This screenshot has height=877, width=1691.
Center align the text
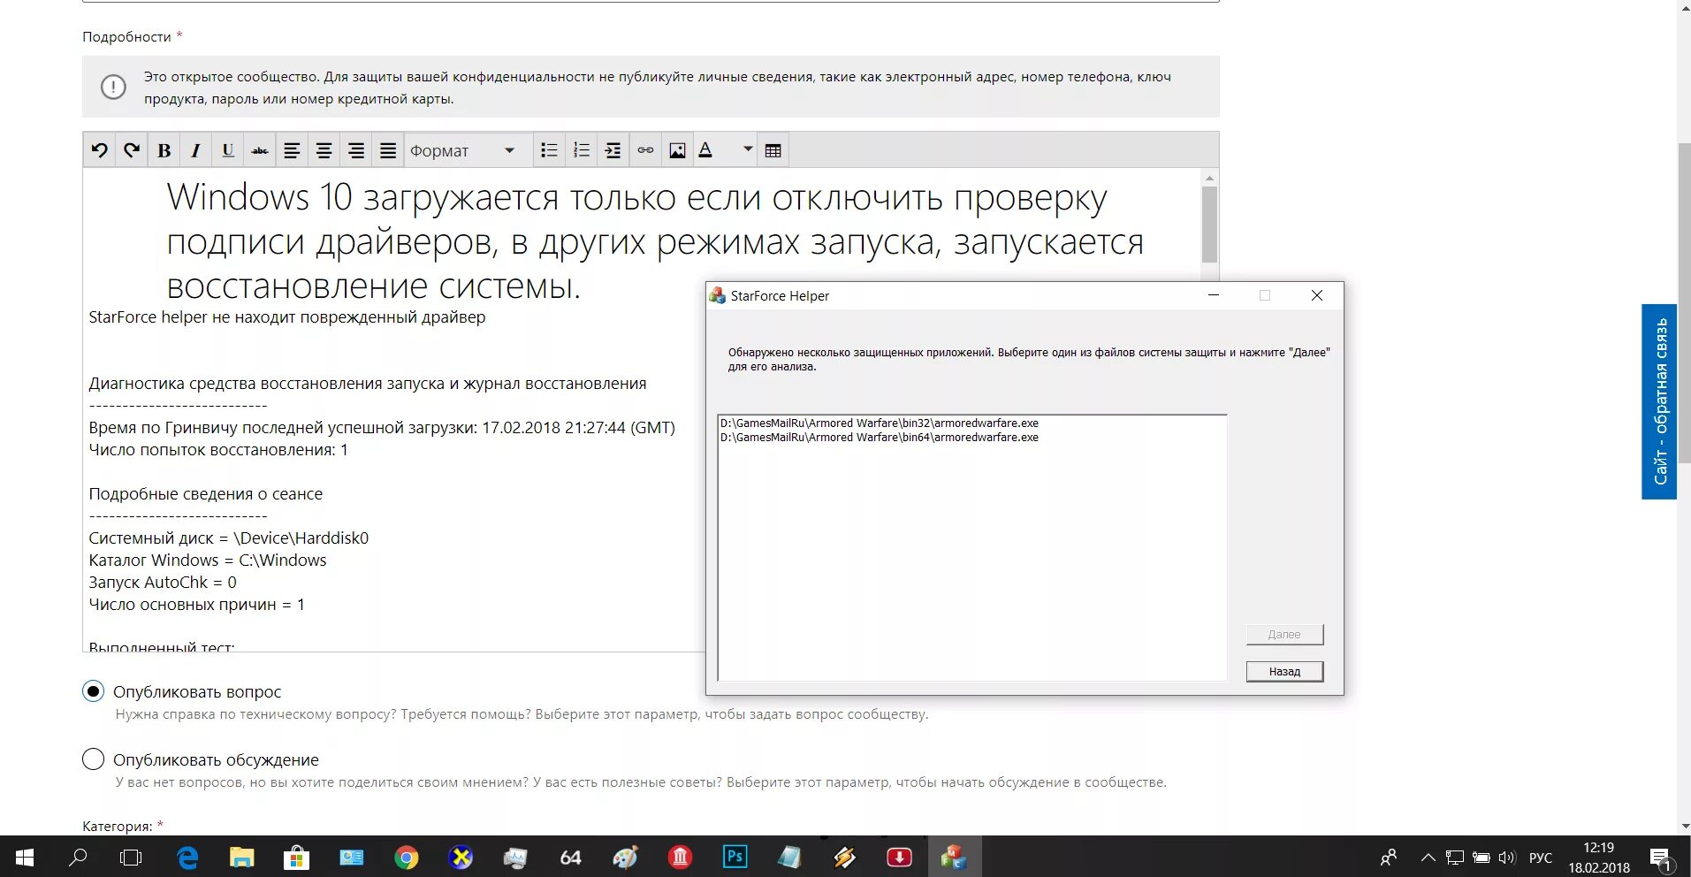[x=324, y=150]
